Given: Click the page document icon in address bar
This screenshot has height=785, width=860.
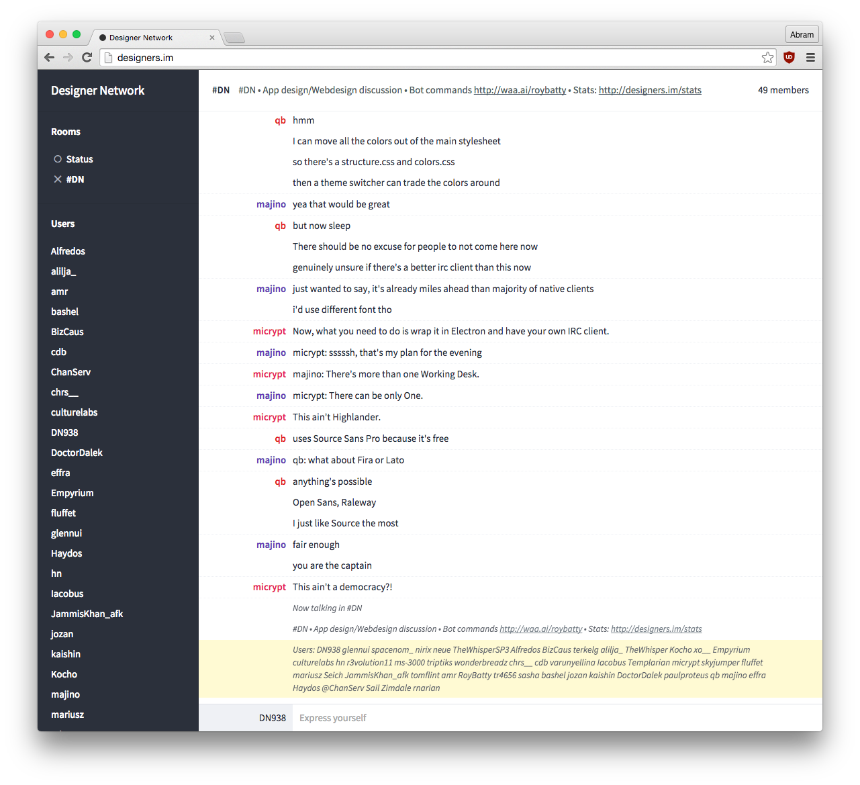Looking at the screenshot, I should point(108,57).
